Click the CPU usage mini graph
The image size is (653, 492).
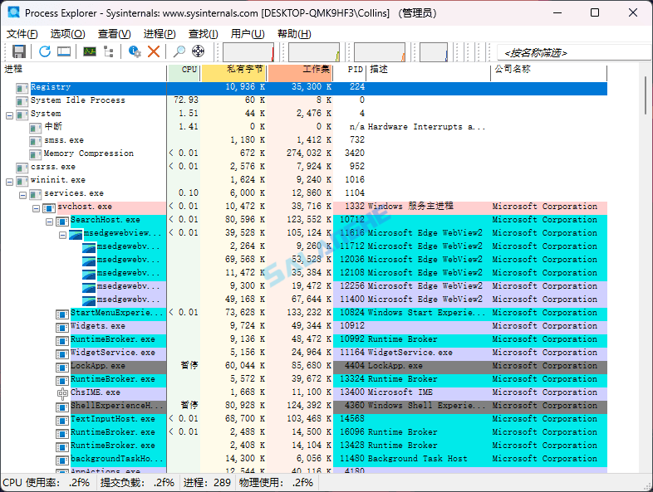click(x=248, y=52)
